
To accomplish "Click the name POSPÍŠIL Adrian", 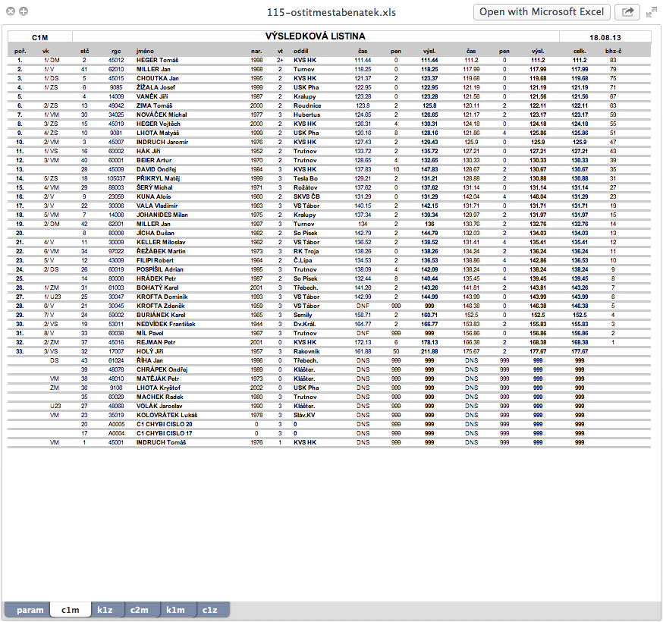I will pos(160,269).
